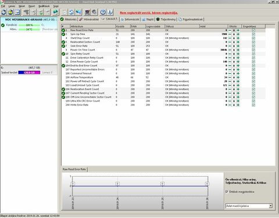Screen dimensions: 279x218
Task: Click plus offset icon for Reallocated Sectors Count
Action: point(238,42)
